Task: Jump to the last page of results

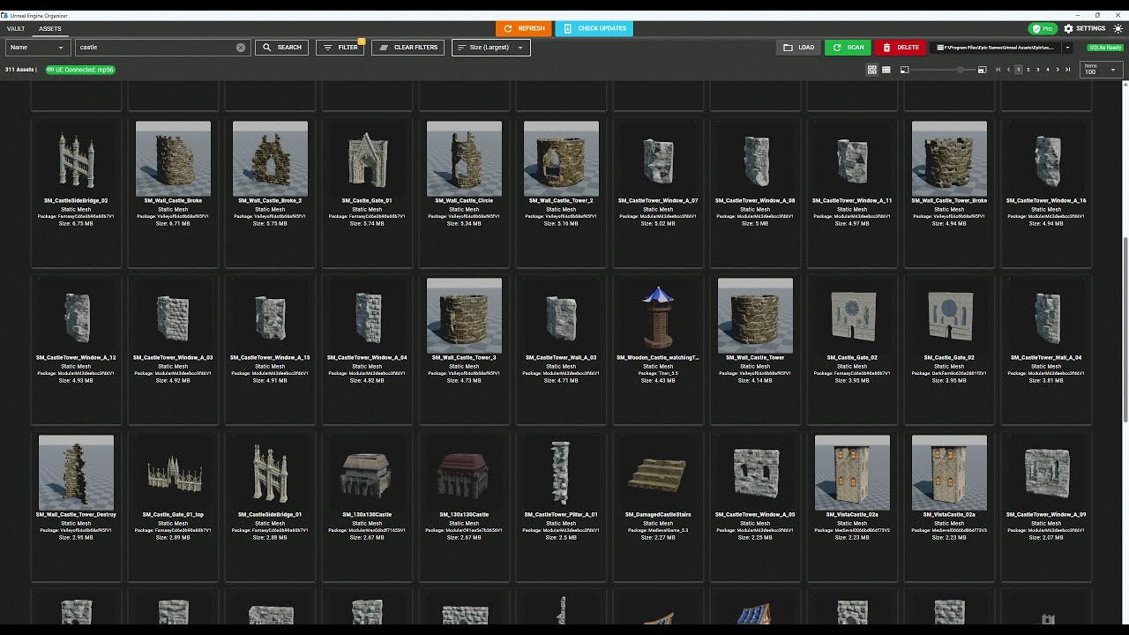Action: pos(1067,70)
